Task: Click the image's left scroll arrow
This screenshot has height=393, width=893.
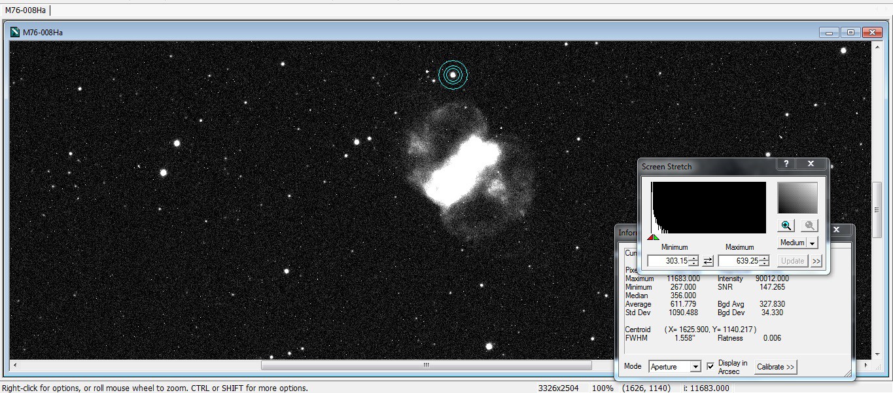Action: pos(14,365)
